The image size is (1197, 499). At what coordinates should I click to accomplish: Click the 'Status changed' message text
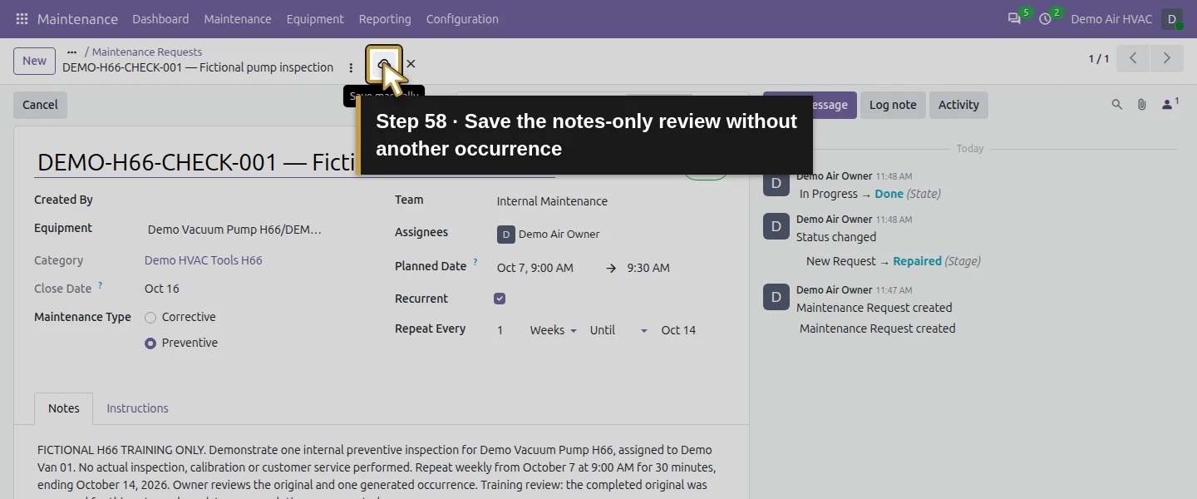(836, 237)
